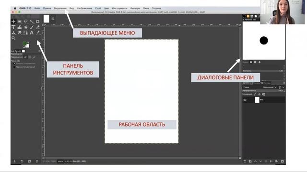
Task: Choose the second Move tool radio option
Action: (x=14, y=67)
